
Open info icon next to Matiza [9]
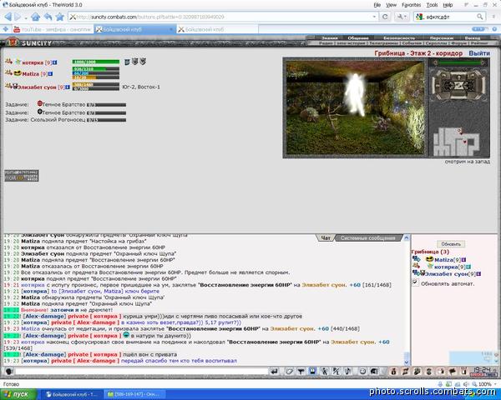[50, 74]
